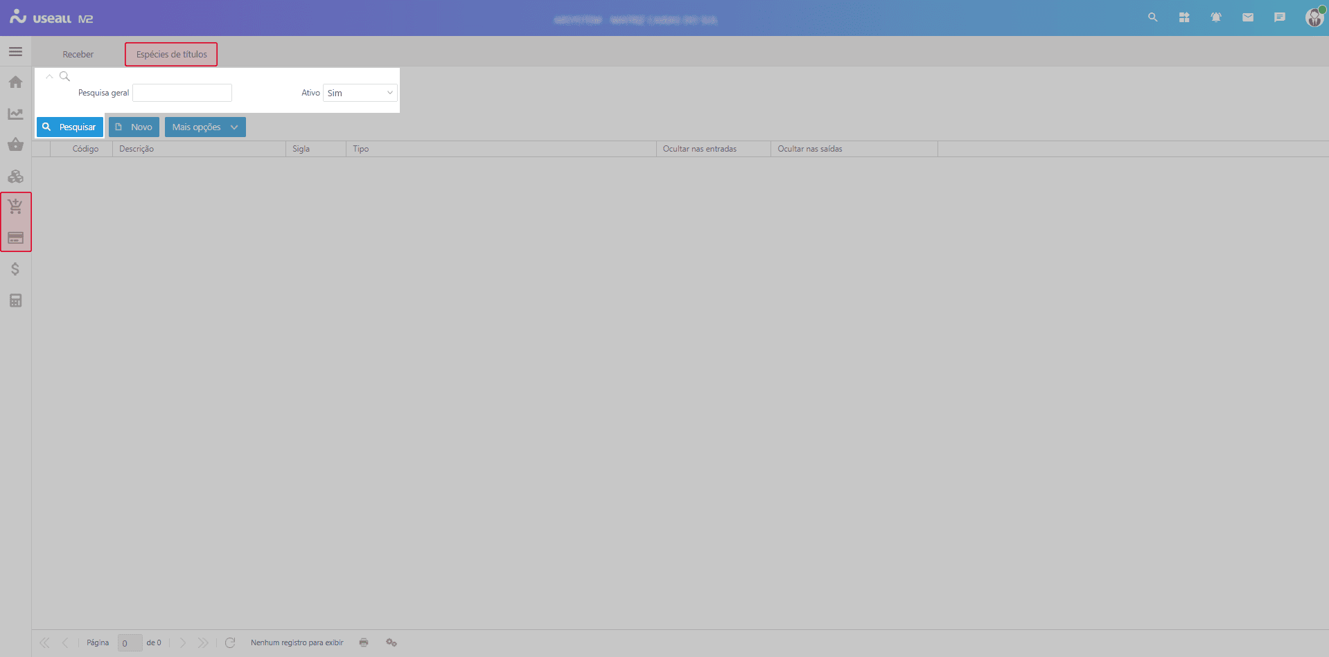
Task: Open the stacked cubes inventory icon
Action: 15,177
